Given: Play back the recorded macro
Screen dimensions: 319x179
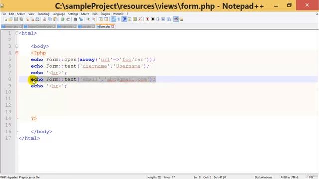Looking at the screenshot, I should click(158, 19).
